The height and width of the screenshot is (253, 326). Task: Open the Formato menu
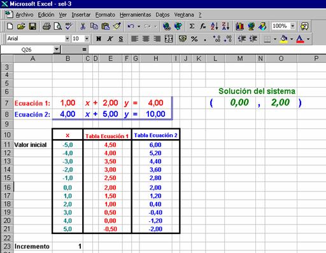point(105,15)
